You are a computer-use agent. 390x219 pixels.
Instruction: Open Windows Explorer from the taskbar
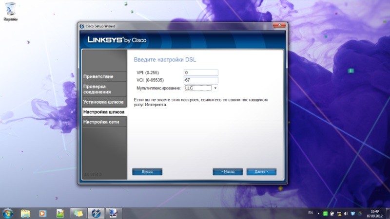(25, 213)
